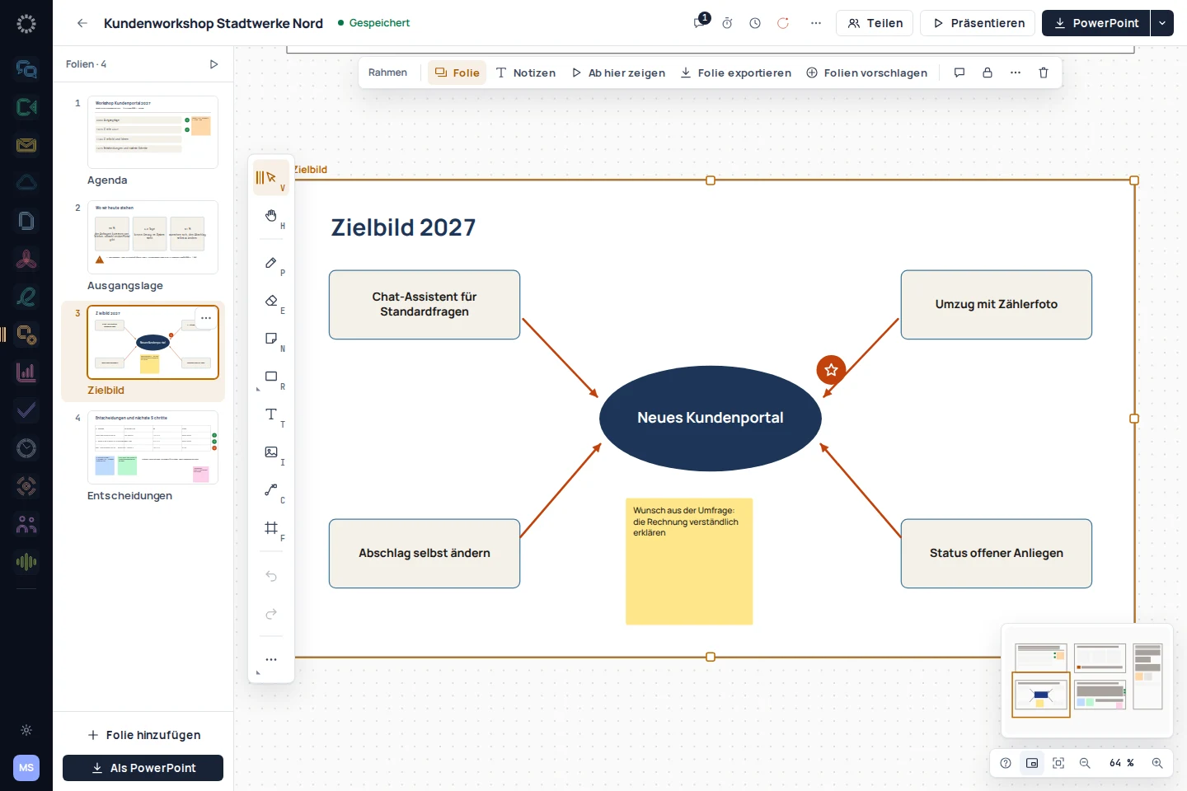Toggle the minimap panel button
1187x791 pixels.
pyautogui.click(x=1032, y=763)
